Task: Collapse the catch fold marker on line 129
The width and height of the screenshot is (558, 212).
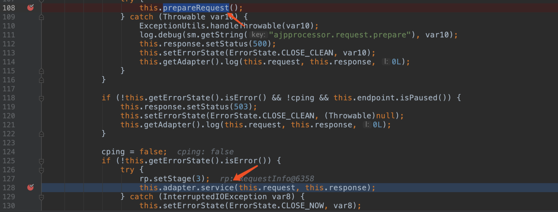Action: 42,197
